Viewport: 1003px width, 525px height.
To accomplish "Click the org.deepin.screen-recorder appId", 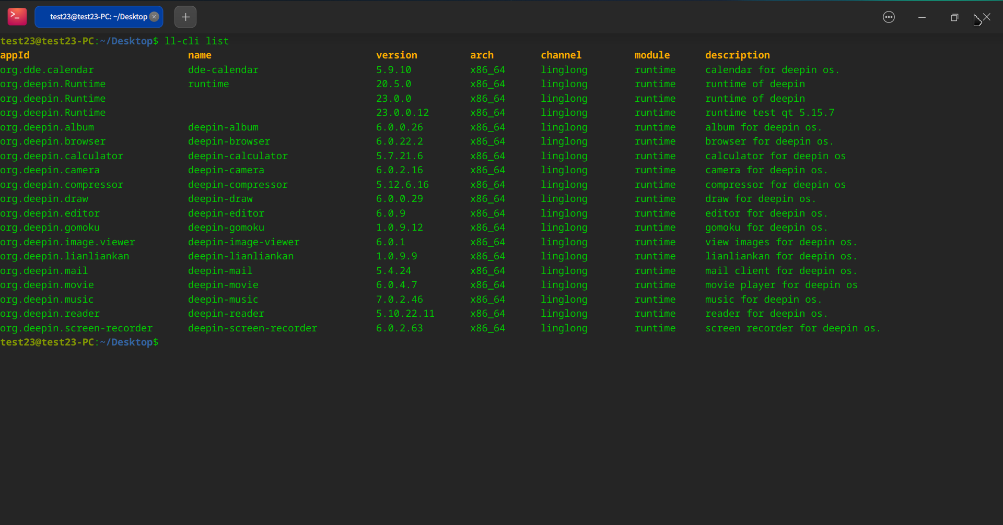I will (x=76, y=328).
